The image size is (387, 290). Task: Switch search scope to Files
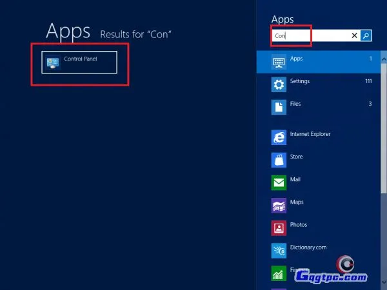pyautogui.click(x=295, y=104)
